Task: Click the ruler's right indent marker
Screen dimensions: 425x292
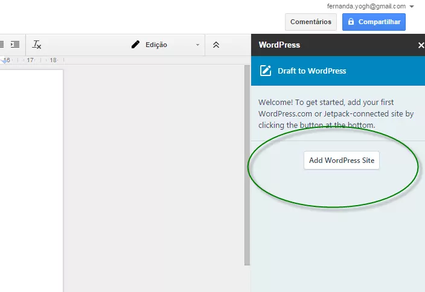Action: (x=4, y=61)
